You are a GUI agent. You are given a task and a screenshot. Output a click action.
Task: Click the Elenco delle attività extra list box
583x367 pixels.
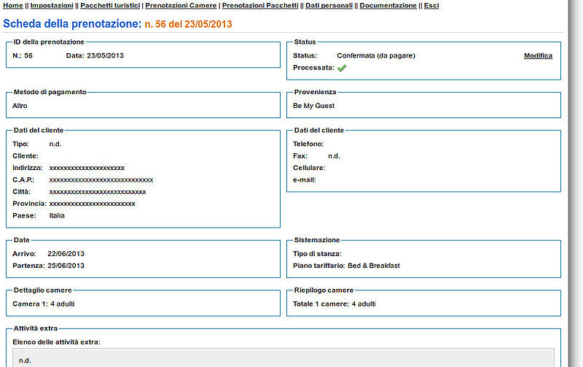283,358
